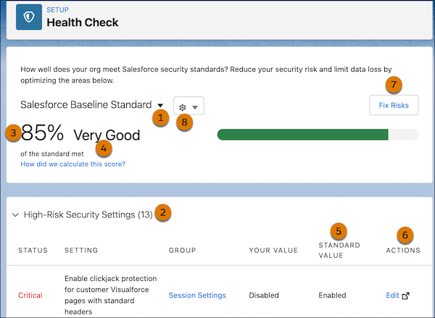Click the red Critical status label
This screenshot has height=318, width=435.
pyautogui.click(x=30, y=296)
